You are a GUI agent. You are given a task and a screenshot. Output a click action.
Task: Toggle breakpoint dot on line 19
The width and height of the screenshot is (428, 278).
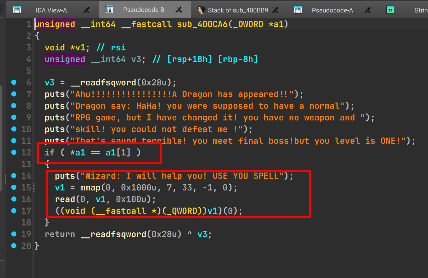[14, 234]
